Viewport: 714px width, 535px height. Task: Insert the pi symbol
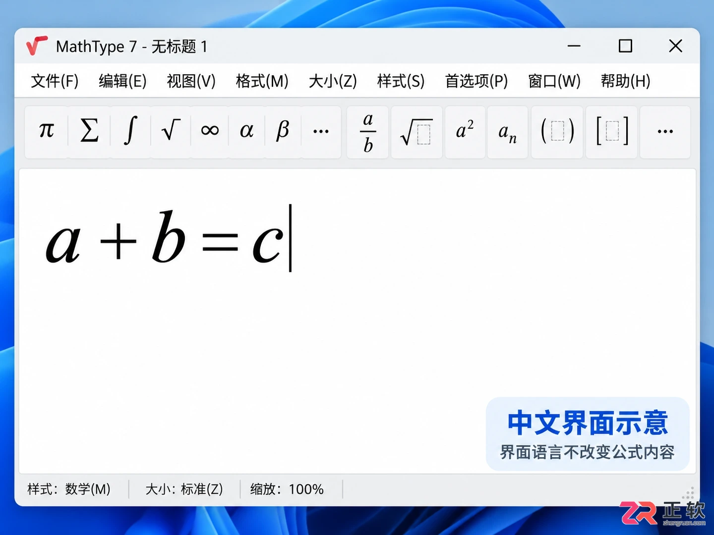pos(47,132)
